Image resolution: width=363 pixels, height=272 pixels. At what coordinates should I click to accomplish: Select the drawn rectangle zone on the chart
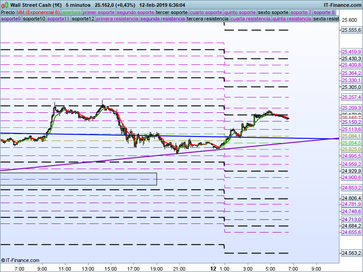tap(78, 179)
